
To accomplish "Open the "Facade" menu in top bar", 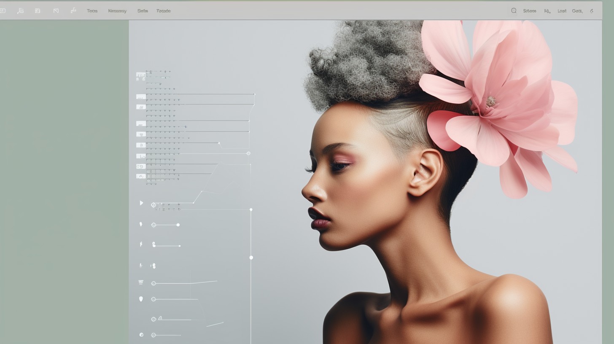I will [164, 11].
